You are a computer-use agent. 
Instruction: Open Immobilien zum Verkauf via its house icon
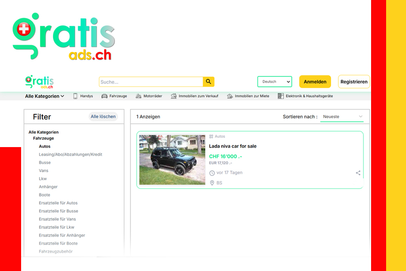coord(173,96)
